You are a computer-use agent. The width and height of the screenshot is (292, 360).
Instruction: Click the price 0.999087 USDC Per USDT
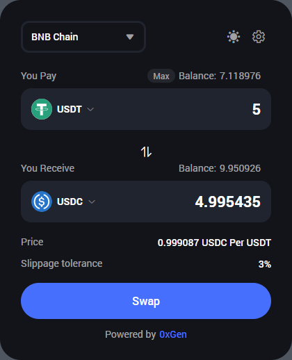click(x=214, y=243)
